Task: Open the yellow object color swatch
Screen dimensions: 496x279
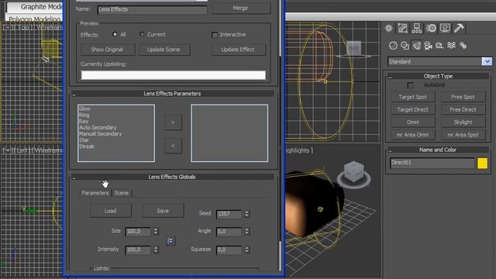Action: pyautogui.click(x=482, y=164)
